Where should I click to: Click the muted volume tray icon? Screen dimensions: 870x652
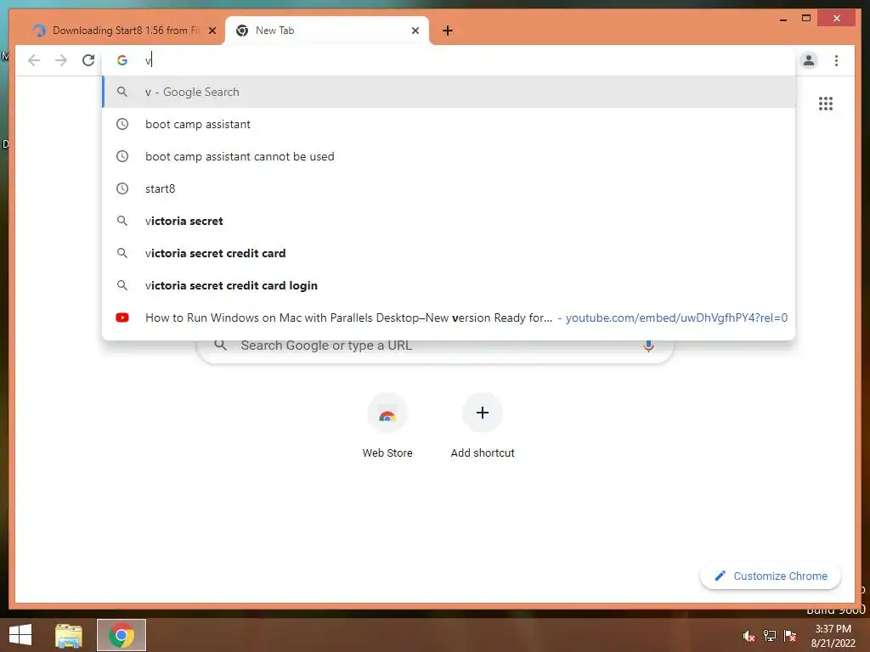749,636
